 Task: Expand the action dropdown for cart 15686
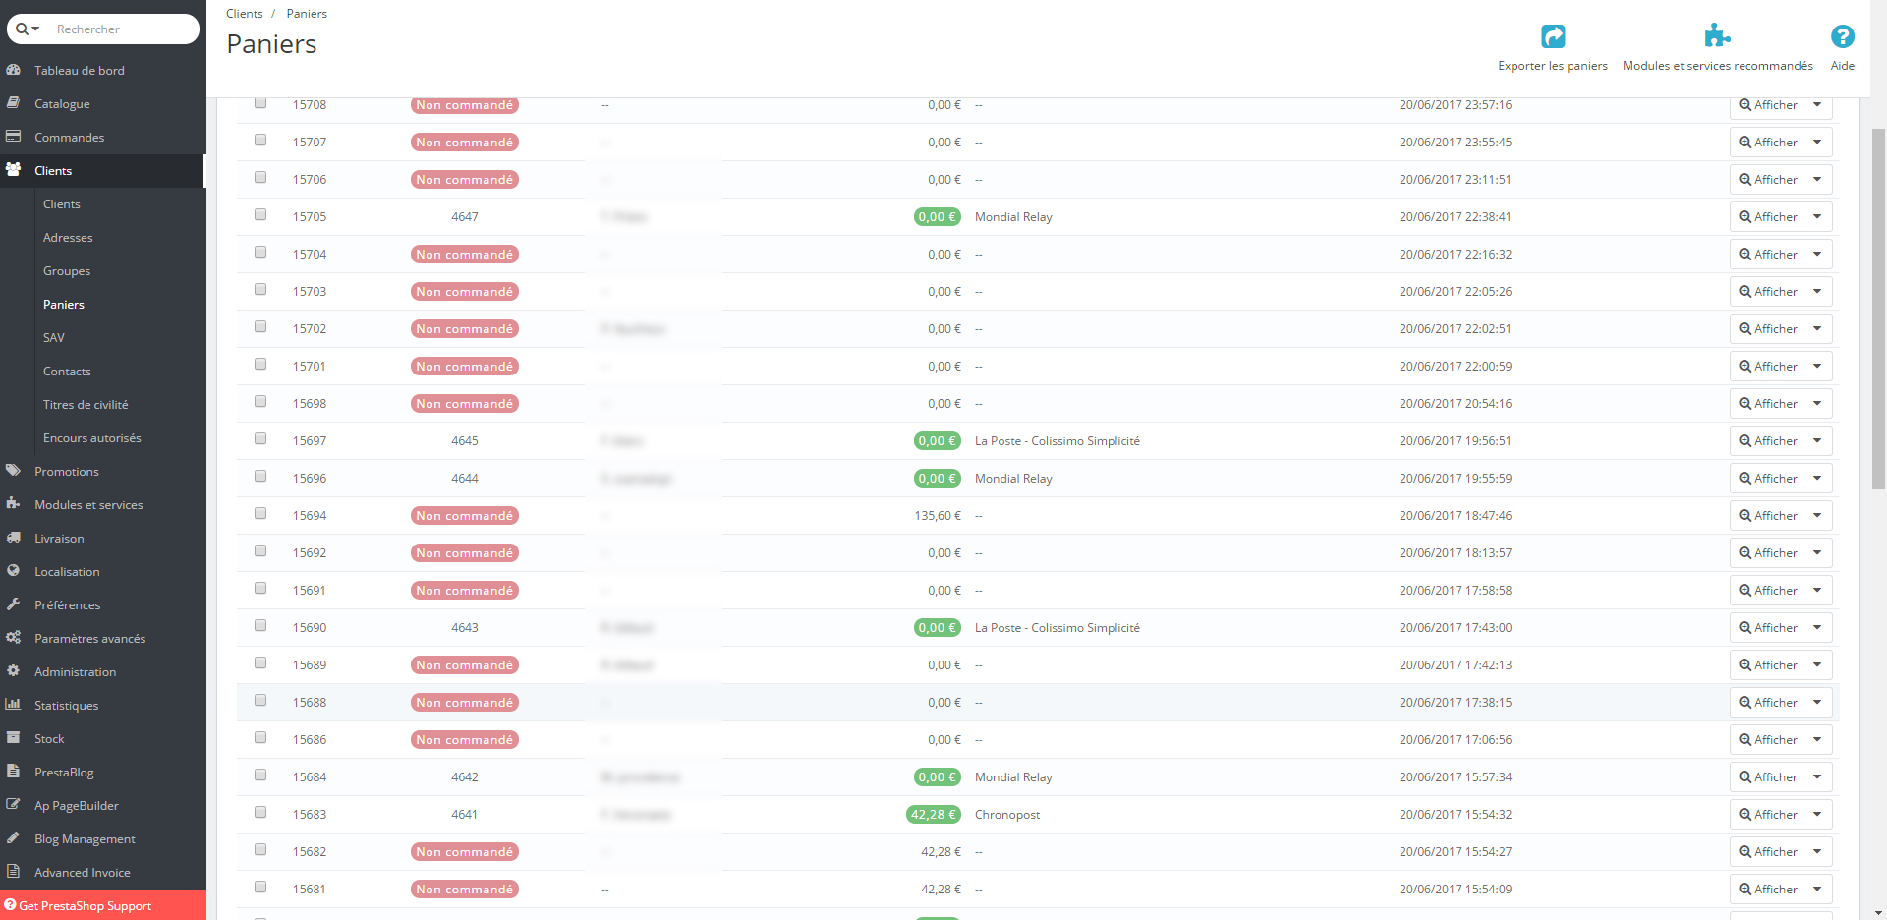tap(1818, 740)
